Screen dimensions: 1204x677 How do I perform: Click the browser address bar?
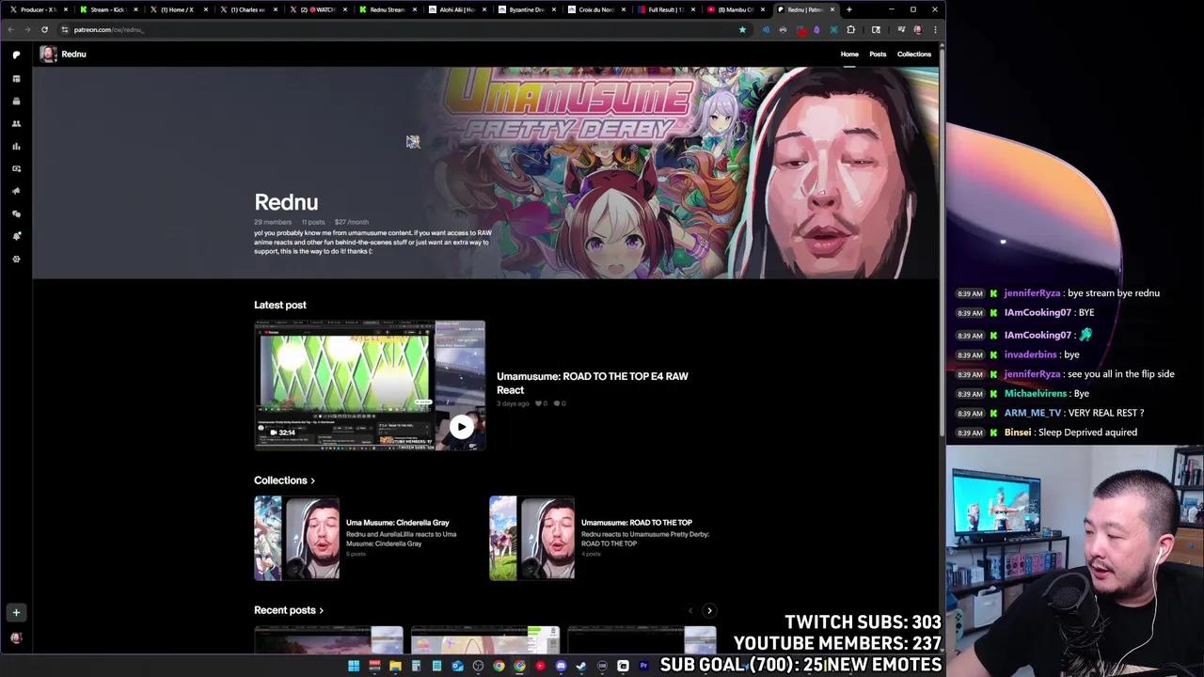tap(376, 29)
